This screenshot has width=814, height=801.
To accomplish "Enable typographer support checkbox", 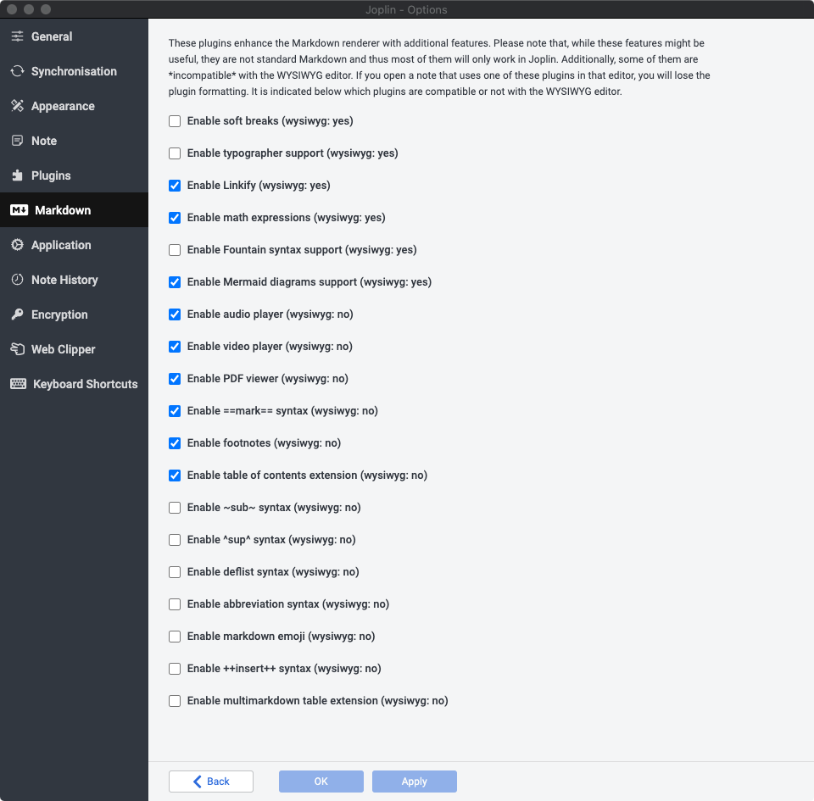I will (175, 153).
